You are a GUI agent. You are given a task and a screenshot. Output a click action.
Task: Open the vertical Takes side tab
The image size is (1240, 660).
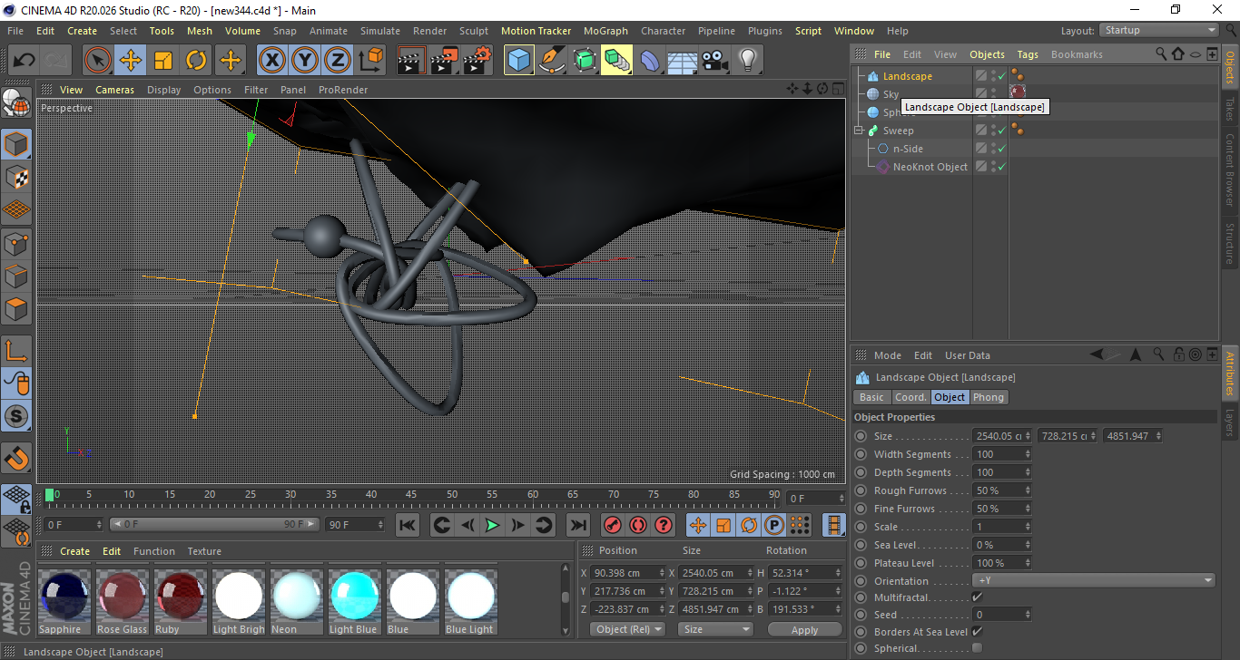(x=1230, y=108)
